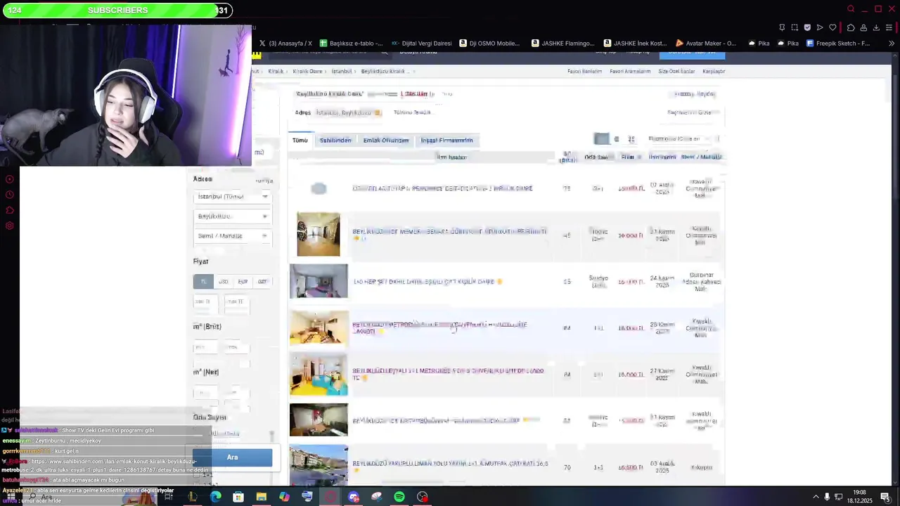
Task: Click the Favori Aramalarım link
Action: (630, 71)
